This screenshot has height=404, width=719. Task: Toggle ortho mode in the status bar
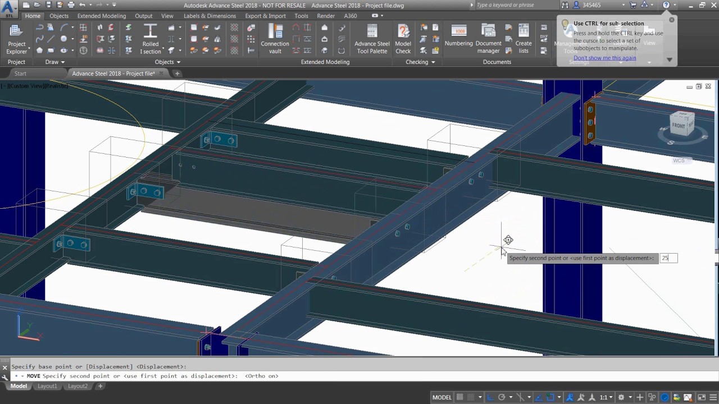(x=489, y=397)
